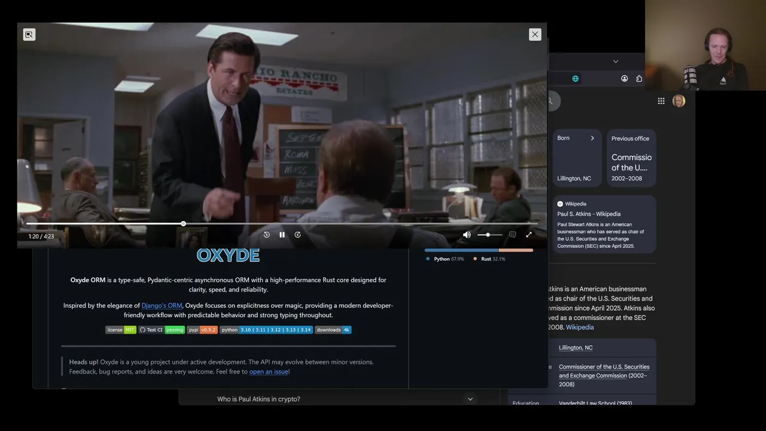
Task: Click the browser profile icon
Action: 625,78
